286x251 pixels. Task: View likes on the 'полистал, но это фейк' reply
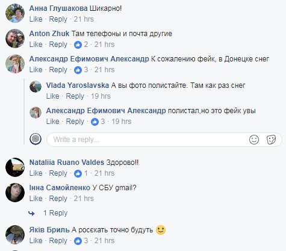tap(98, 122)
